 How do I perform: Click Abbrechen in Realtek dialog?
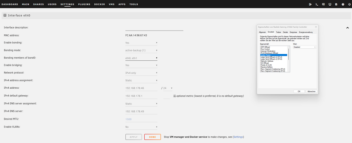[312, 91]
